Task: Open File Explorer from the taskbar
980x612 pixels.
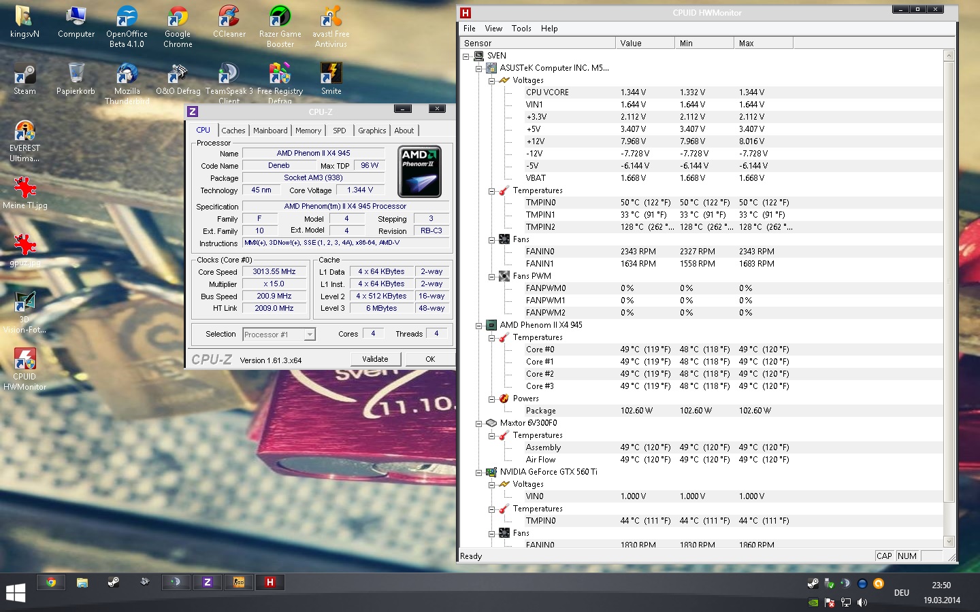Action: (82, 582)
